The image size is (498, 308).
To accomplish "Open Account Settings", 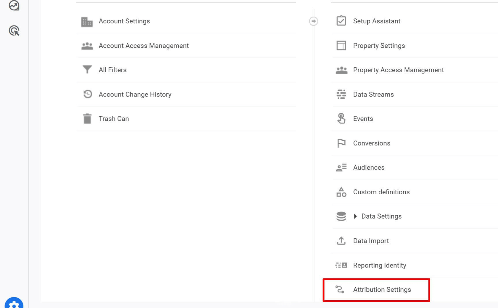I will click(x=124, y=21).
